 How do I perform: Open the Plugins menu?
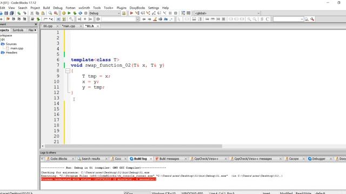121,8
